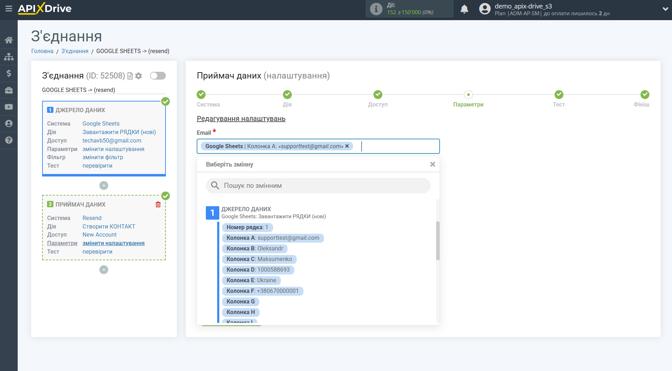Remove the Колонка A tag from the Email field

[x=347, y=146]
